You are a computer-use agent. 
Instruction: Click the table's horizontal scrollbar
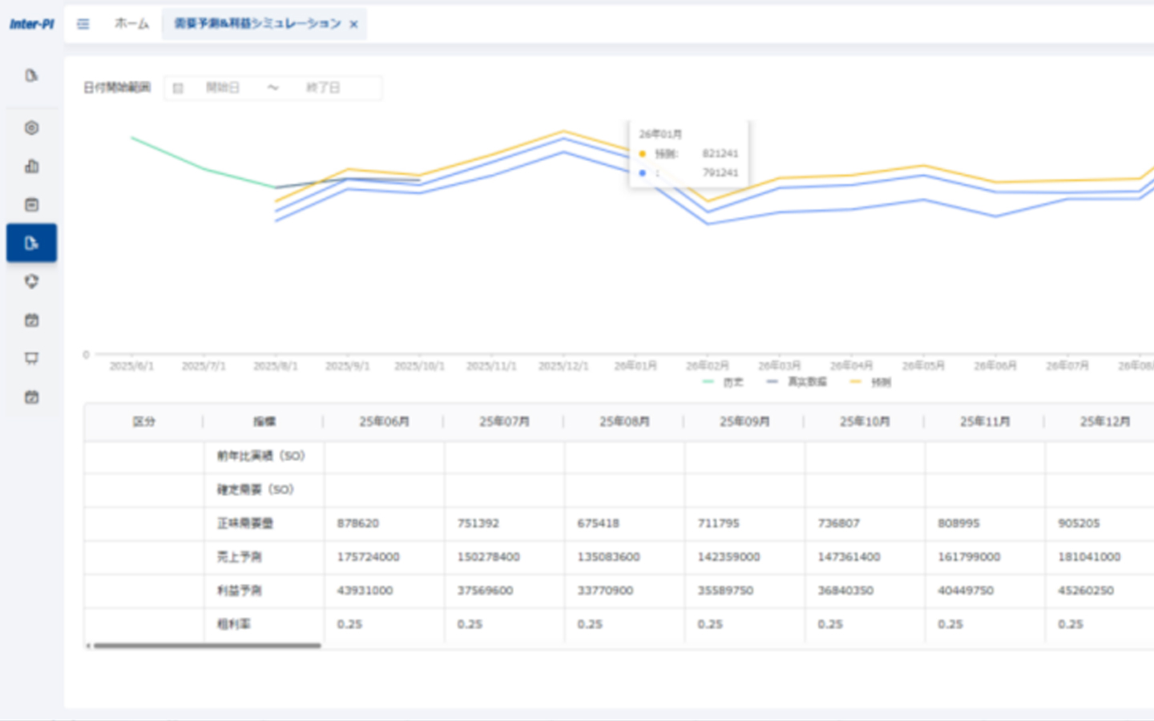click(x=207, y=645)
